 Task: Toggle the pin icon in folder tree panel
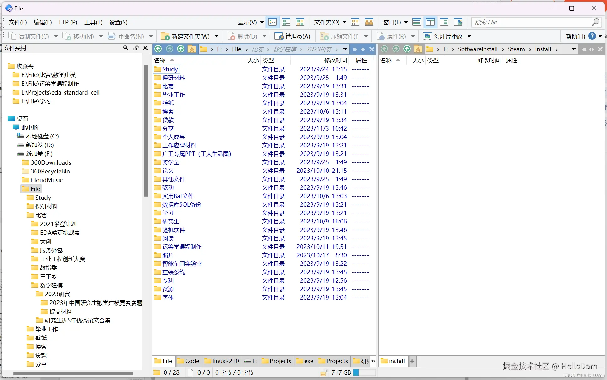pyautogui.click(x=135, y=48)
